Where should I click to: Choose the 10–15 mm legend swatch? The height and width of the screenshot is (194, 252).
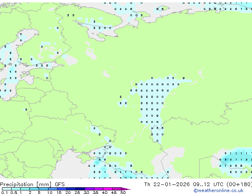pos(53,189)
